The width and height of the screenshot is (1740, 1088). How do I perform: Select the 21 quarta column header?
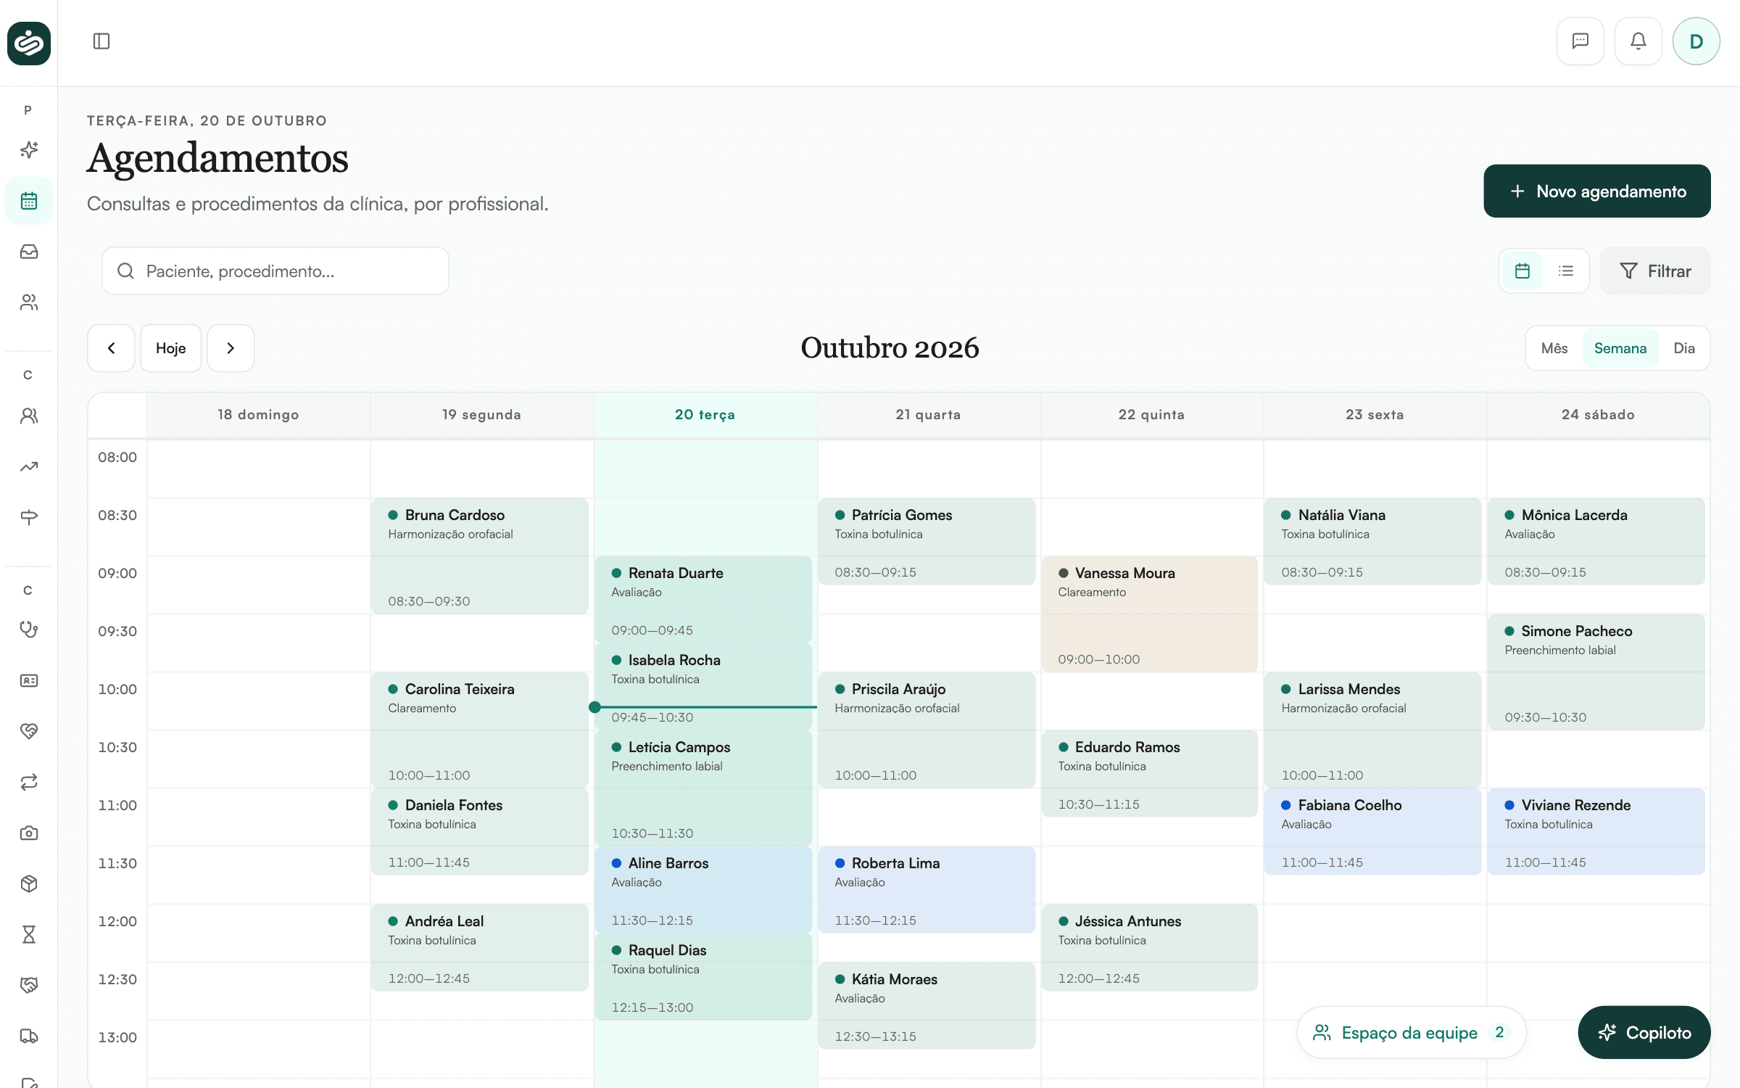pyautogui.click(x=928, y=415)
